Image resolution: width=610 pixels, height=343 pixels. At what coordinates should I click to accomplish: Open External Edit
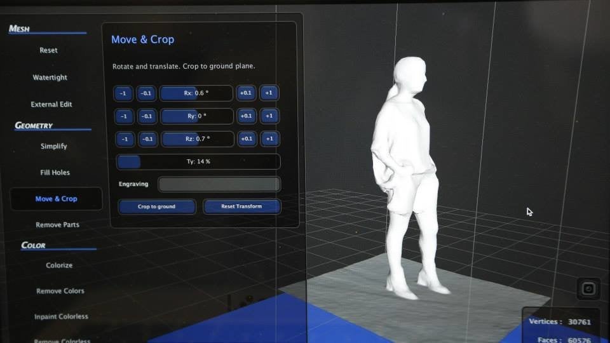pyautogui.click(x=51, y=104)
